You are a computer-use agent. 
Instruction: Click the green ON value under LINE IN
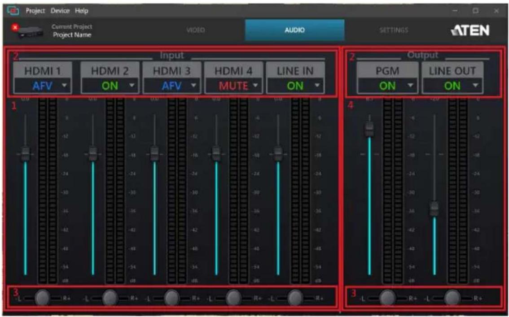(295, 86)
